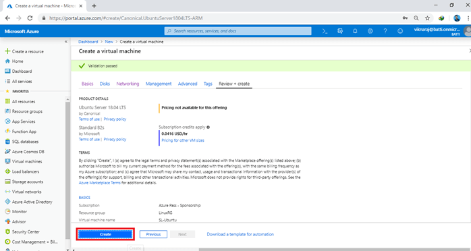Click the App Services icon
Viewport: 471px width, 251px height.
[x=7, y=121]
